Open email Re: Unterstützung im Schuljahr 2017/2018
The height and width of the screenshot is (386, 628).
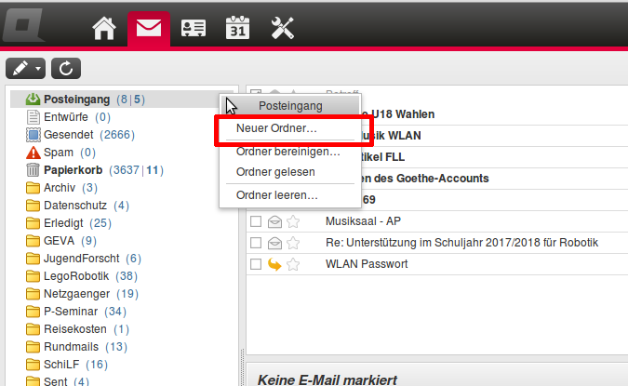click(461, 243)
